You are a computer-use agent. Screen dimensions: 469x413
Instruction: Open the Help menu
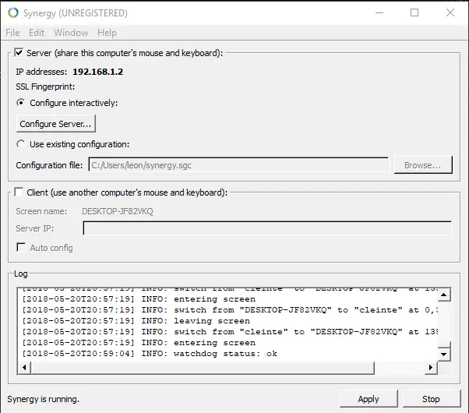coord(107,33)
